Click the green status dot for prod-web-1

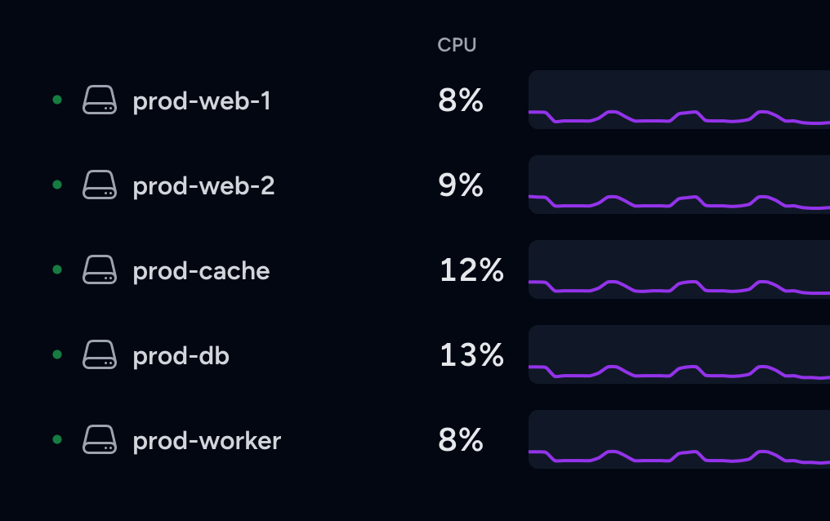point(57,100)
